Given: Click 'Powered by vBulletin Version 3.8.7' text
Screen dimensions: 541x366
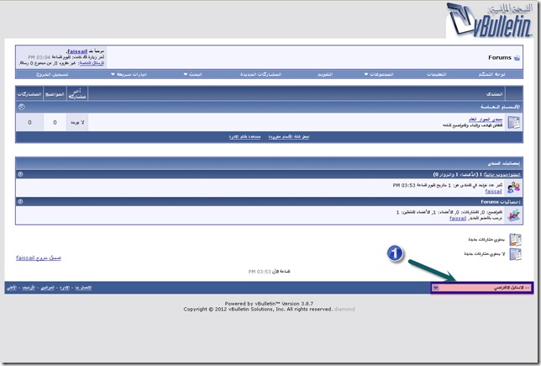Looking at the screenshot, I should pos(269,304).
